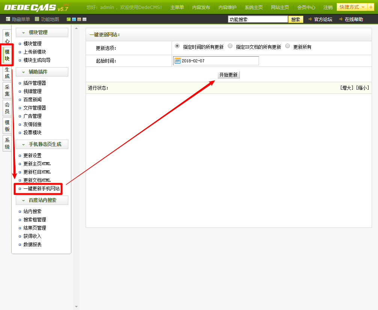Open 内容发布 in the top menu
This screenshot has height=310, width=378.
[201, 8]
